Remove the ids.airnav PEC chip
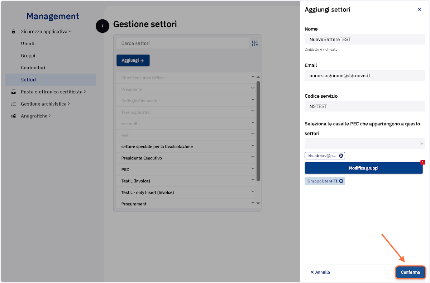The width and height of the screenshot is (430, 283). click(341, 156)
